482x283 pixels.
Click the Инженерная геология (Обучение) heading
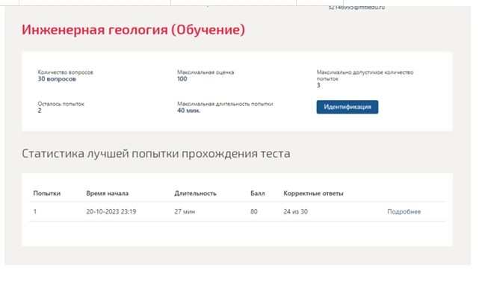click(x=134, y=30)
